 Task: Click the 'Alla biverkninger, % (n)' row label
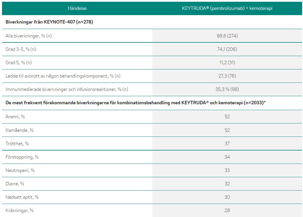(29, 36)
